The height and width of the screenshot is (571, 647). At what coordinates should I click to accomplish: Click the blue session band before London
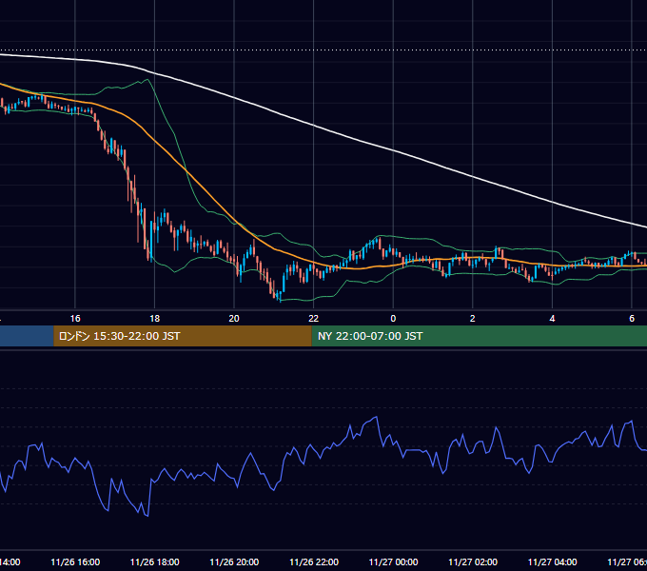[x=27, y=336]
